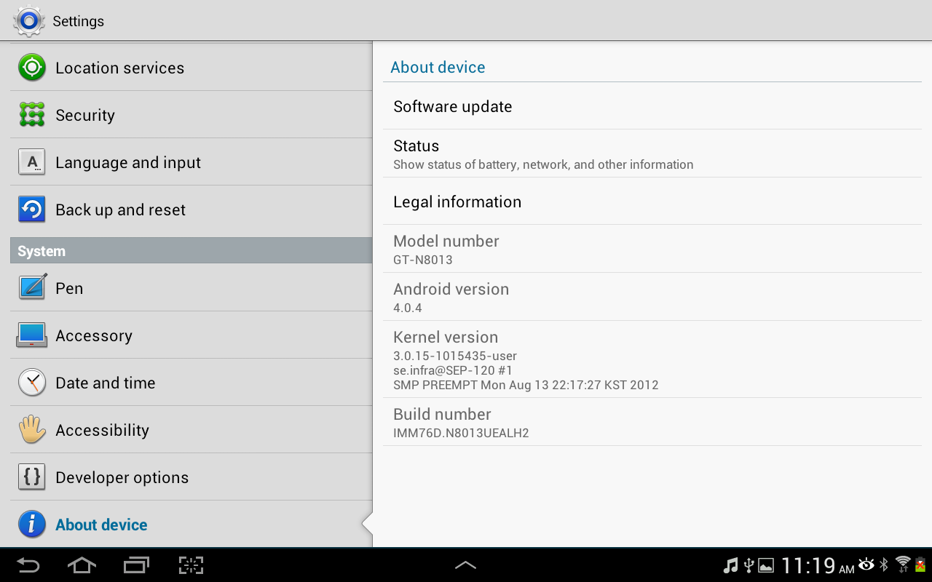Tap the Build number IMM76D.N8013UEALH2 entry
The height and width of the screenshot is (582, 932).
coord(652,422)
